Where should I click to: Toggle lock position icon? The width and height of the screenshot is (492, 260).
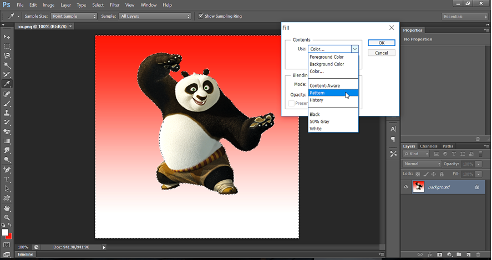[434, 174]
